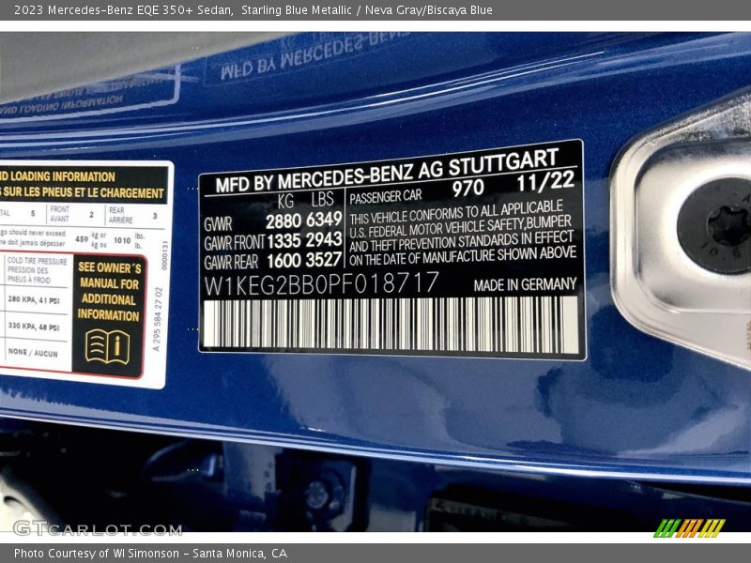Click the GVWR label
Viewport: 751px width, 563px height.
218,223
